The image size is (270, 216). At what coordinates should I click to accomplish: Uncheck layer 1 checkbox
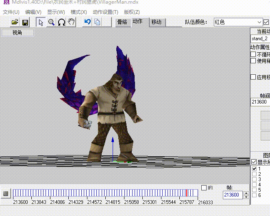254,168
